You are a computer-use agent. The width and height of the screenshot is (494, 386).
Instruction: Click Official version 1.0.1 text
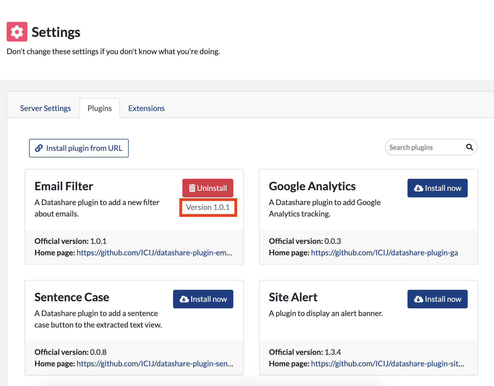click(x=70, y=241)
